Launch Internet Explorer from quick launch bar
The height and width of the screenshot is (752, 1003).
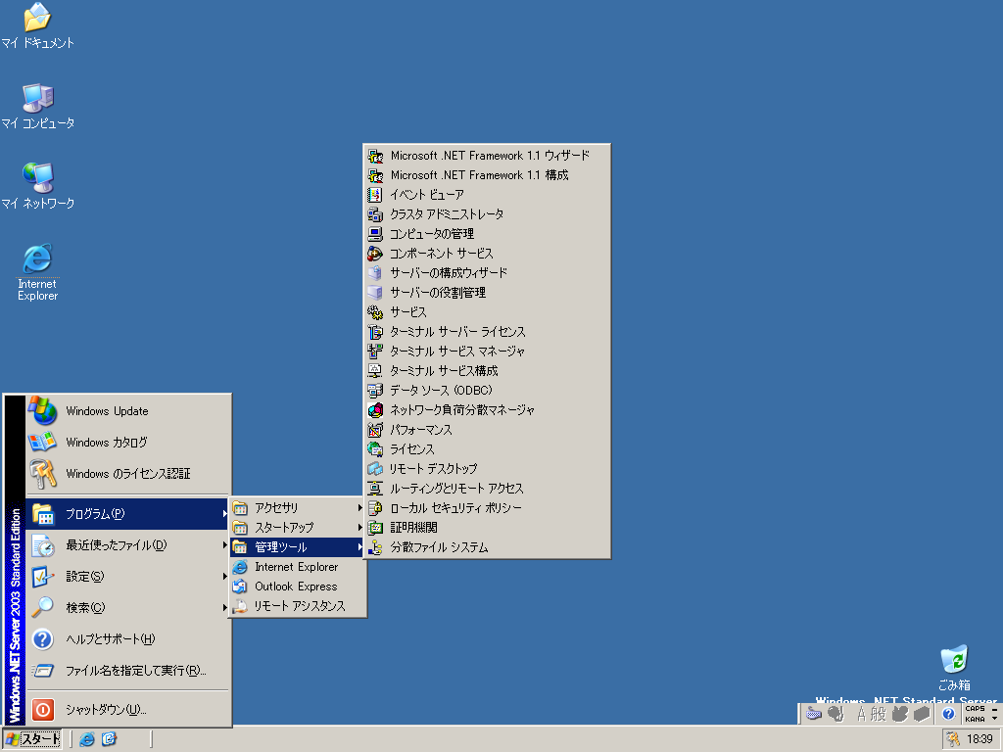87,739
